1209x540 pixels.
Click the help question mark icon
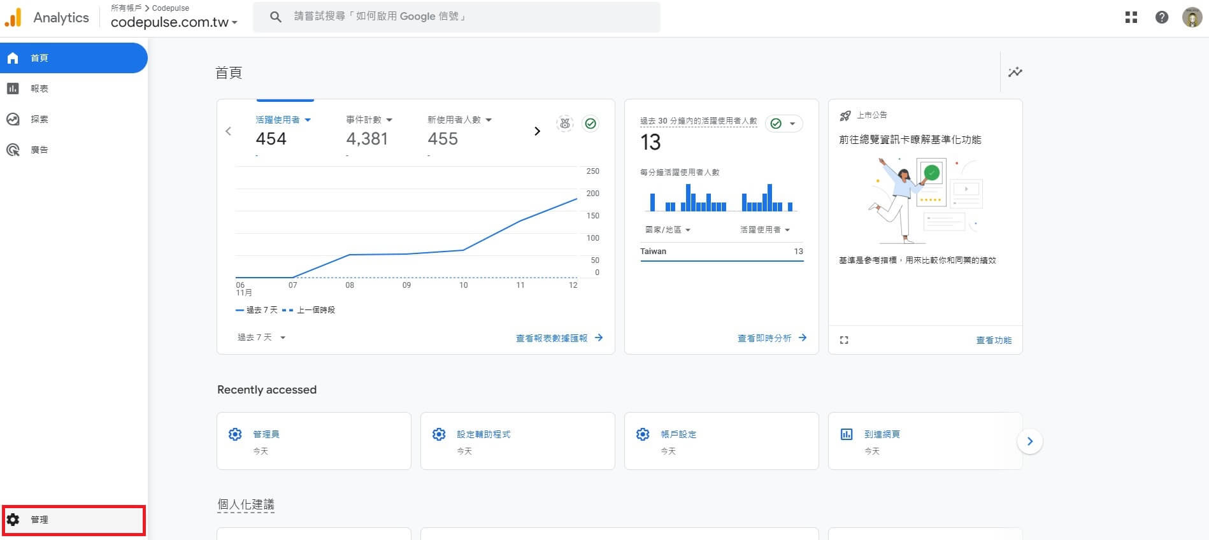[1162, 17]
